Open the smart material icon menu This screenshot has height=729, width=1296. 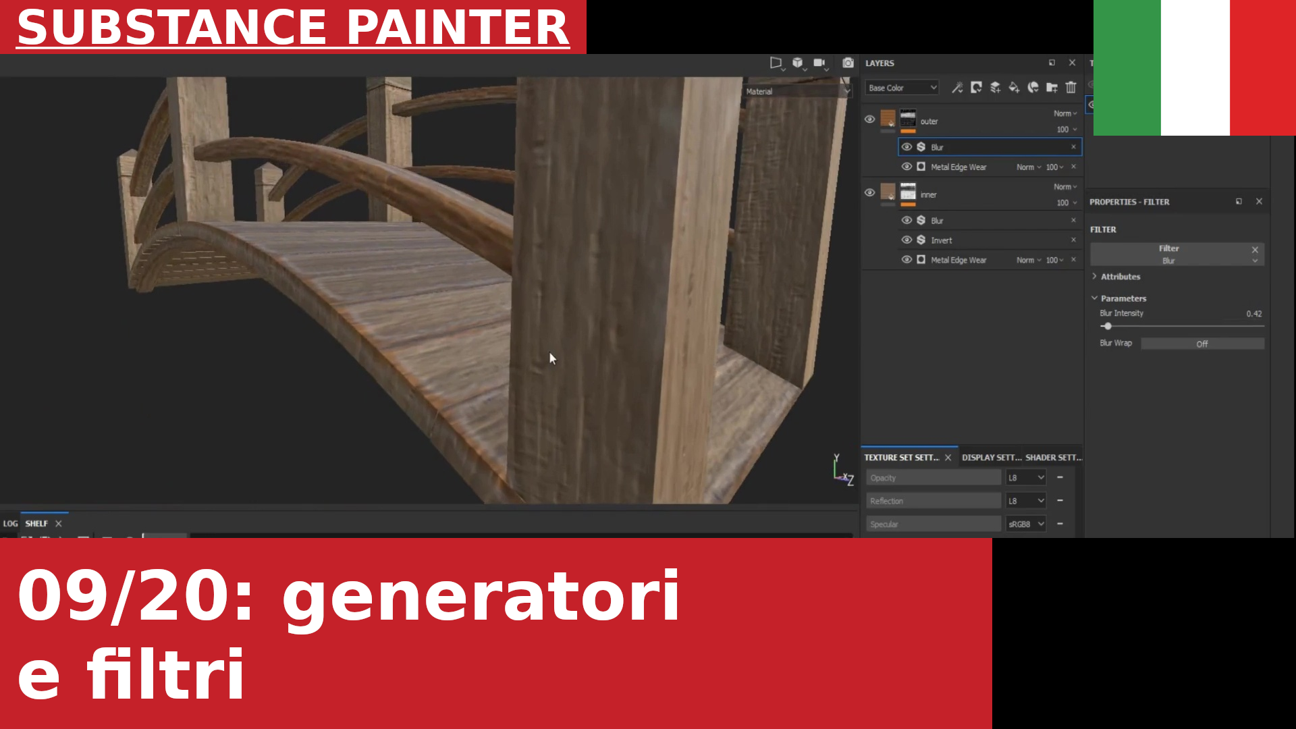pyautogui.click(x=1033, y=88)
